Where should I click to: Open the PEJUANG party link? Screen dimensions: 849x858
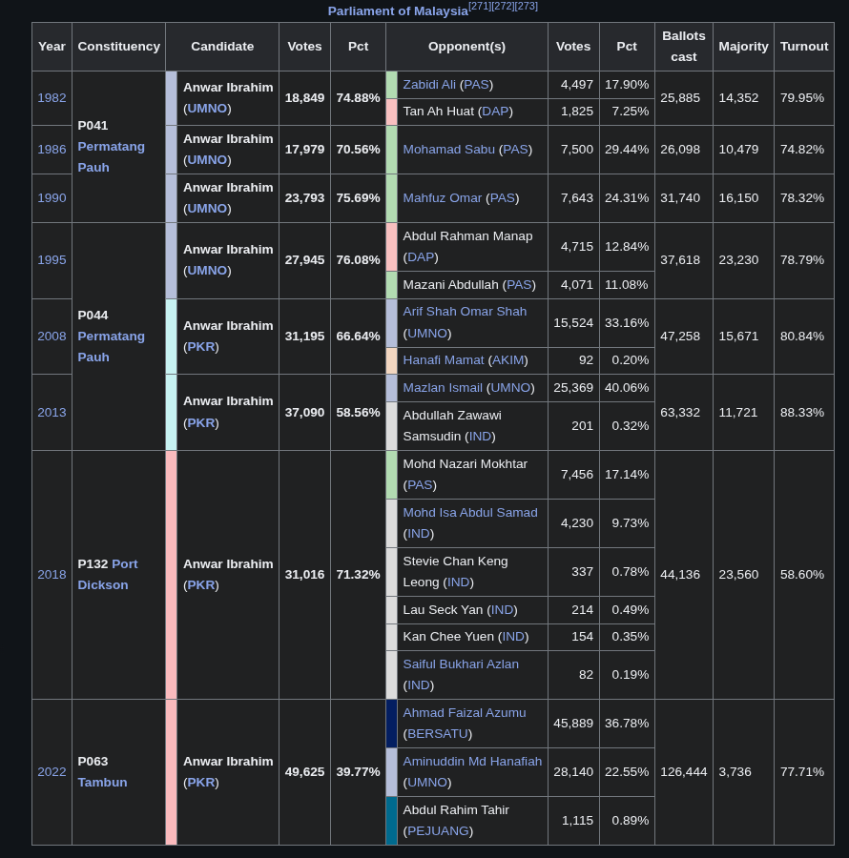(439, 831)
